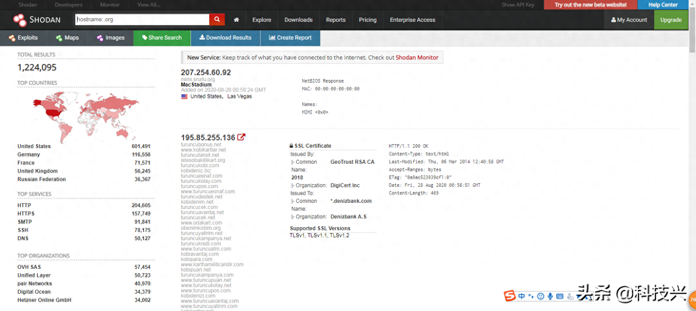
Task: Click the United States flag icon
Action: pos(184,96)
